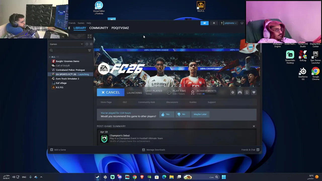This screenshot has width=322, height=181.
Task: Select Call of Duty in library
Action: (70, 66)
